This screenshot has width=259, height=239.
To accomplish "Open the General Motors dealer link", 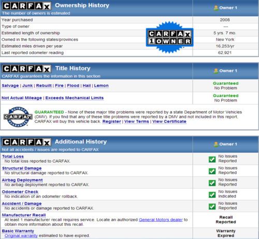I will 161,220.
